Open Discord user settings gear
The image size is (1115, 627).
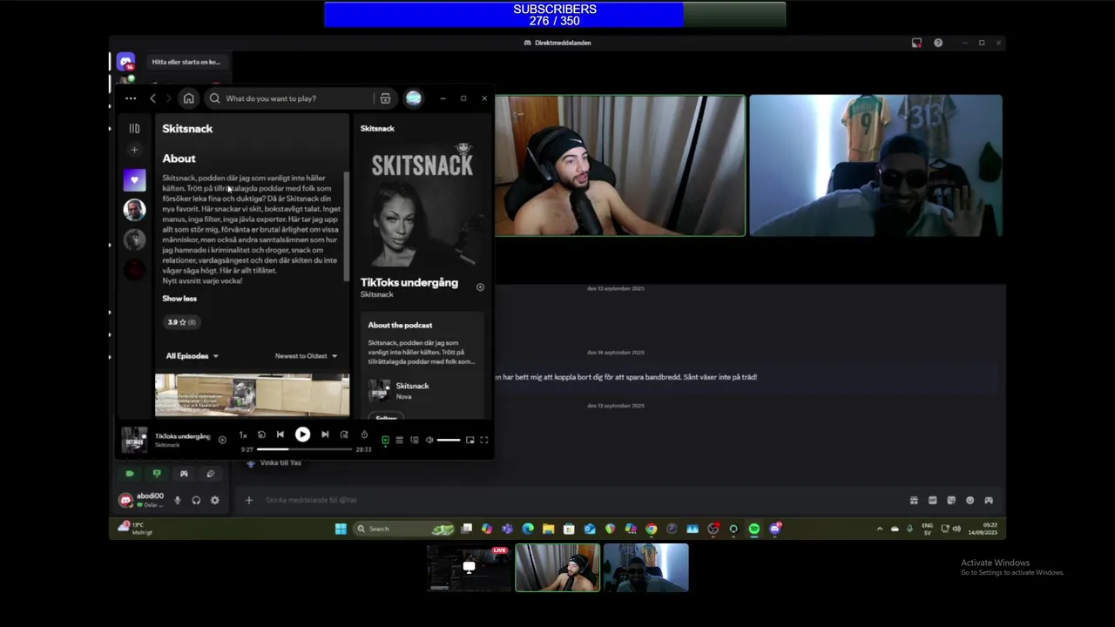point(214,500)
